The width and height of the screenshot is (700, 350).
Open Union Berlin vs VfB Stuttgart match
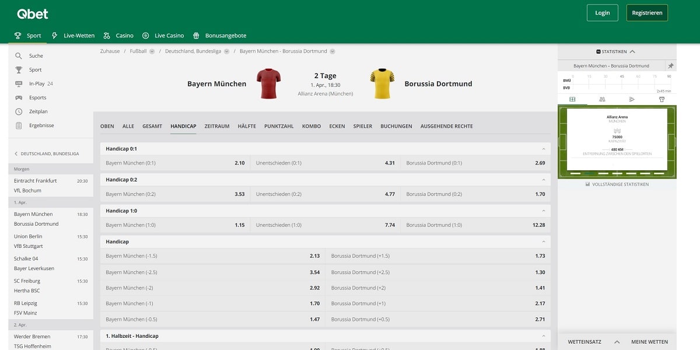tap(51, 241)
